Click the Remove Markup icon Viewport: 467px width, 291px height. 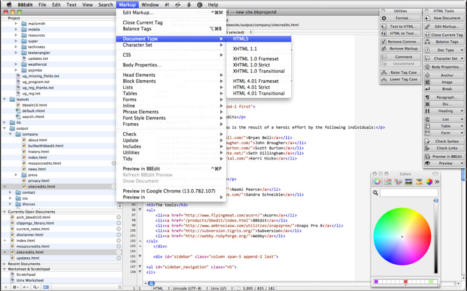[384, 48]
